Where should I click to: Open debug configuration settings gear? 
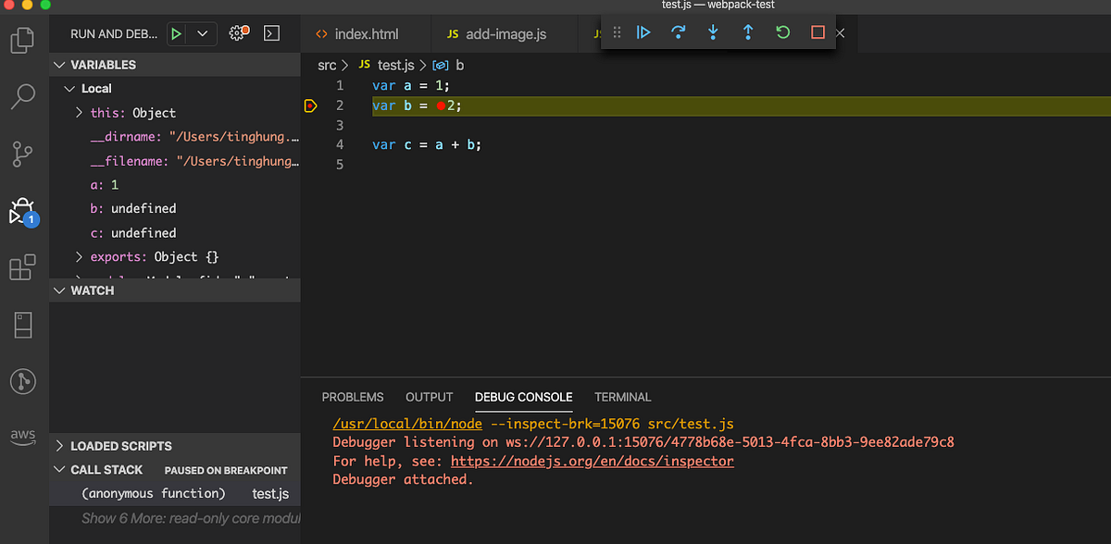coord(236,32)
